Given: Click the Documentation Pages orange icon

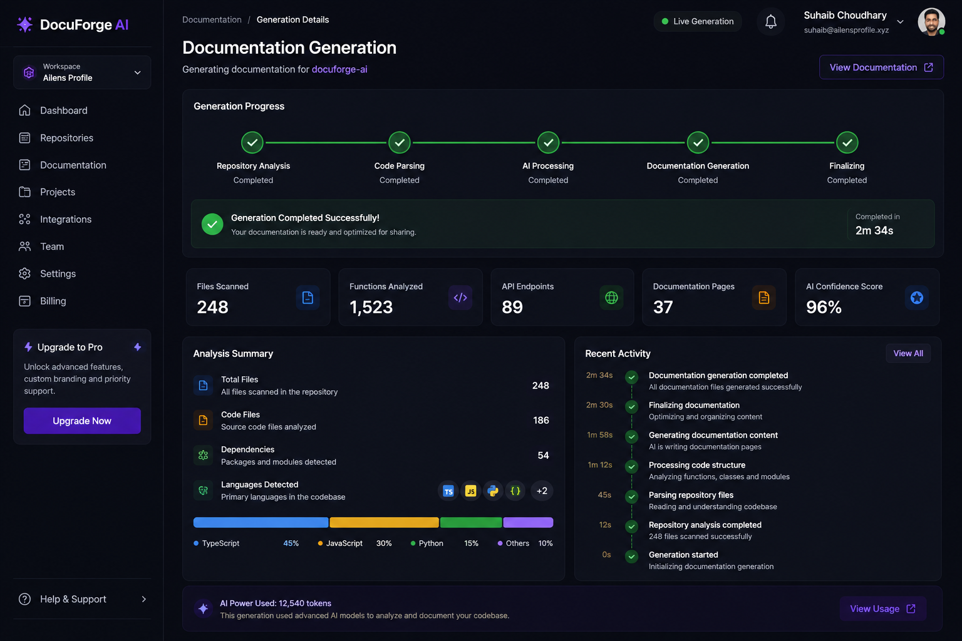Looking at the screenshot, I should [x=763, y=297].
